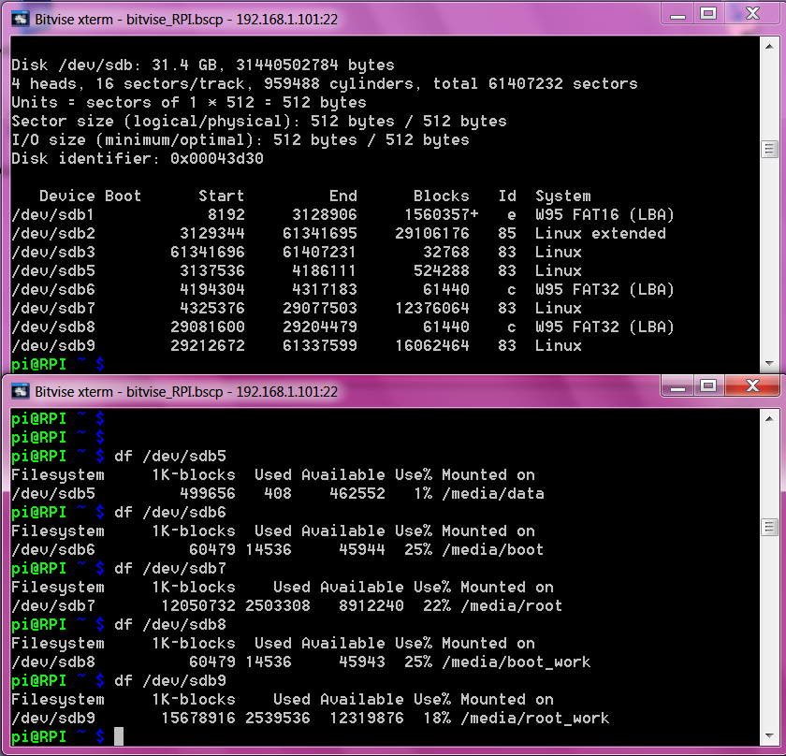Click the cursor at the bottom terminal prompt
Viewport: 786px width, 756px height.
point(119,737)
